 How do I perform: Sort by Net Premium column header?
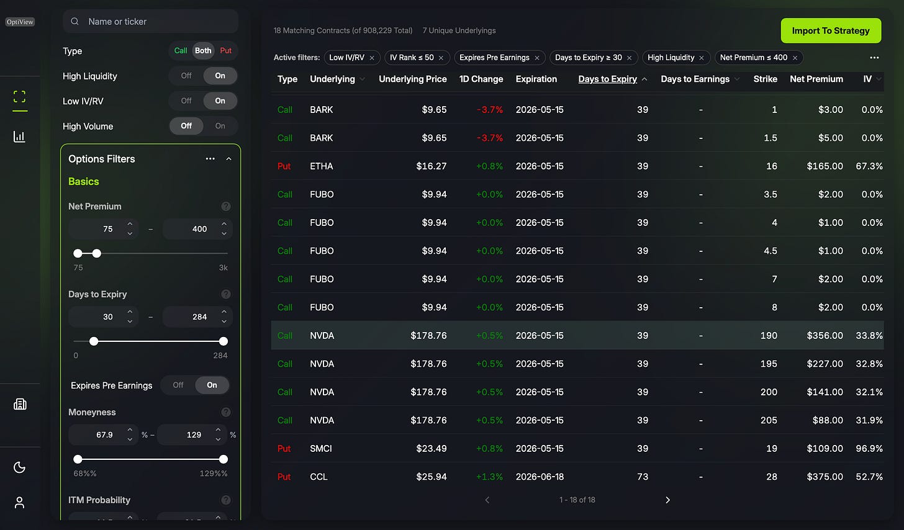pyautogui.click(x=816, y=79)
